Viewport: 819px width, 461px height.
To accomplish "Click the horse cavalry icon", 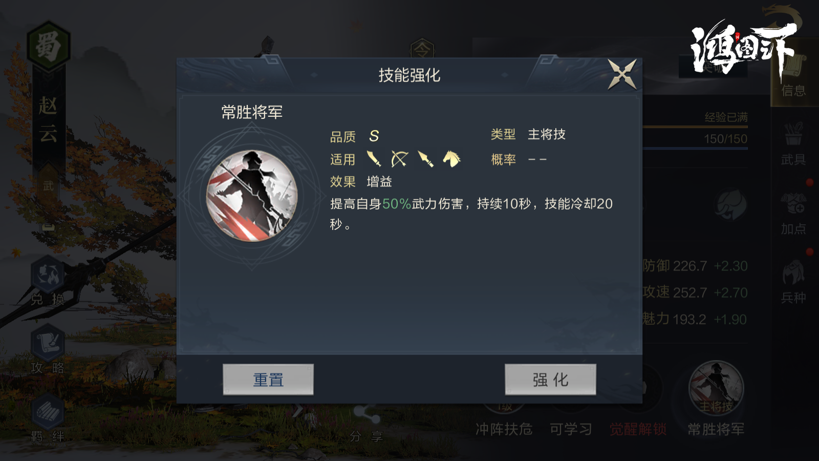I will pyautogui.click(x=451, y=159).
